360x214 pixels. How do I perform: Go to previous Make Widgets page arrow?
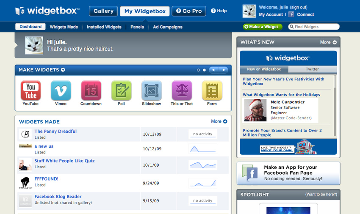pyautogui.click(x=214, y=70)
